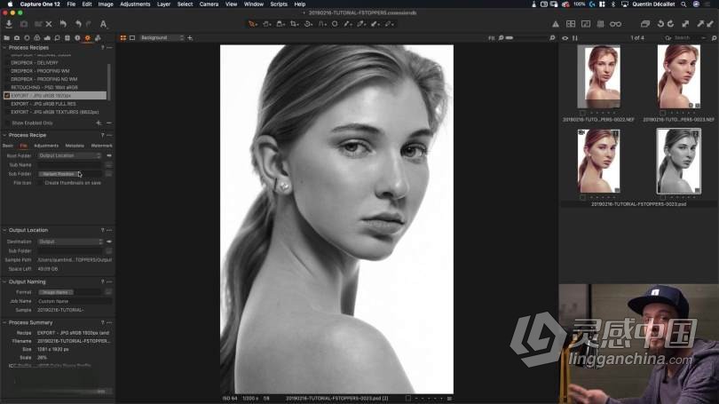The image size is (719, 404).
Task: Open the Batch tool tab icon
Action: 98,38
